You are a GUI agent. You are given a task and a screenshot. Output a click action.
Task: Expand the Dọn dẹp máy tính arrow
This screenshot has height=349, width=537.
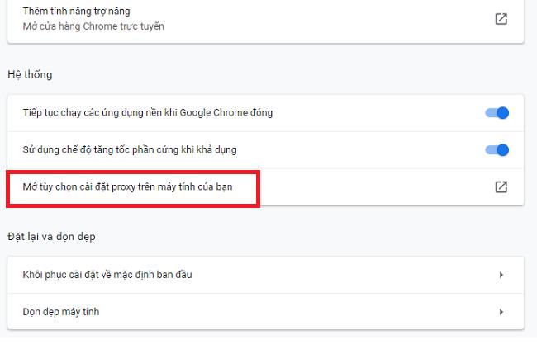tap(501, 312)
